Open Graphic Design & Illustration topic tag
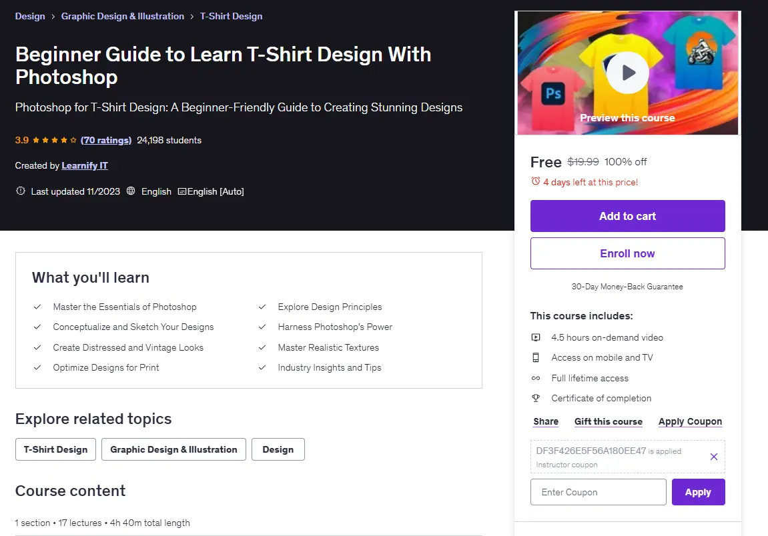The width and height of the screenshot is (768, 536). point(173,449)
